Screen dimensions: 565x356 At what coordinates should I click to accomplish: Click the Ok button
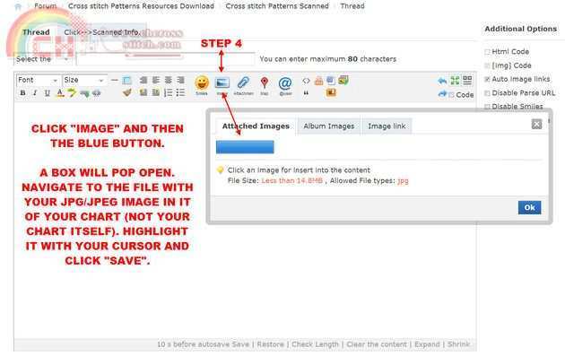tap(529, 207)
